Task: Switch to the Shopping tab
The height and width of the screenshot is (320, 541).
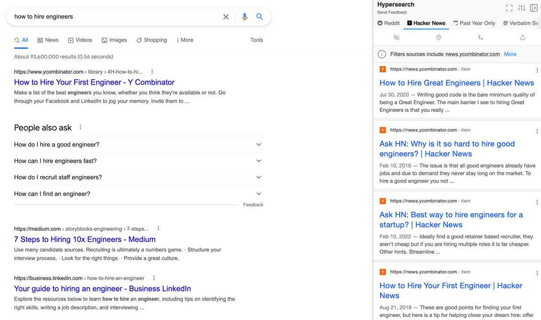Action: point(151,40)
